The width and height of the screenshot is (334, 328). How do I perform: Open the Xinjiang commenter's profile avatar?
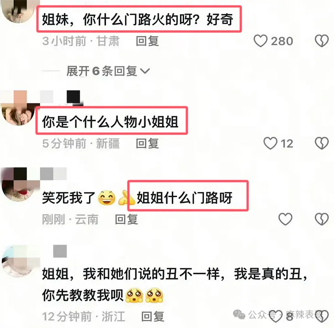(x=18, y=108)
